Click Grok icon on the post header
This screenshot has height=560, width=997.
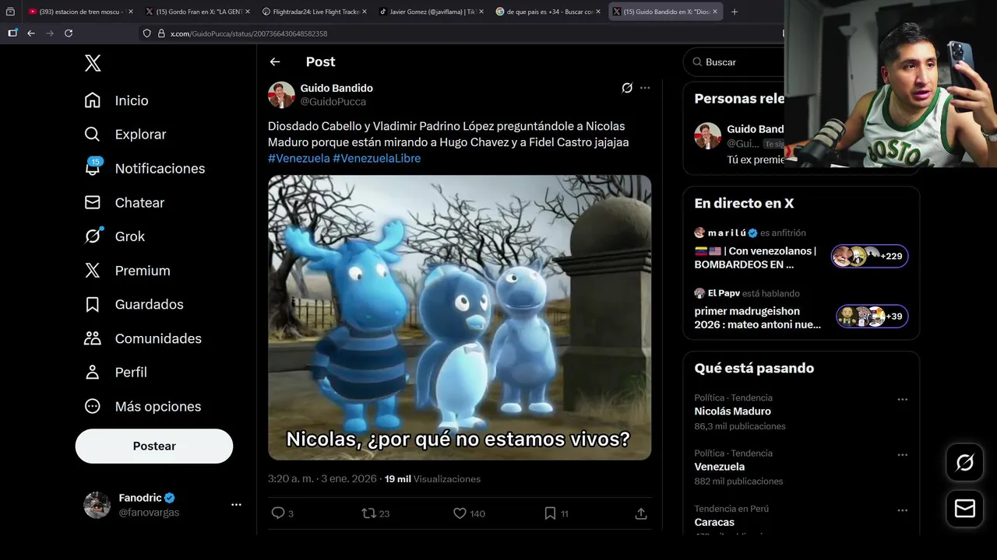coord(627,88)
